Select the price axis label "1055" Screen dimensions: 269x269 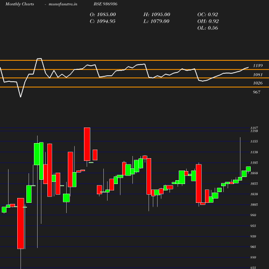pos(254,183)
